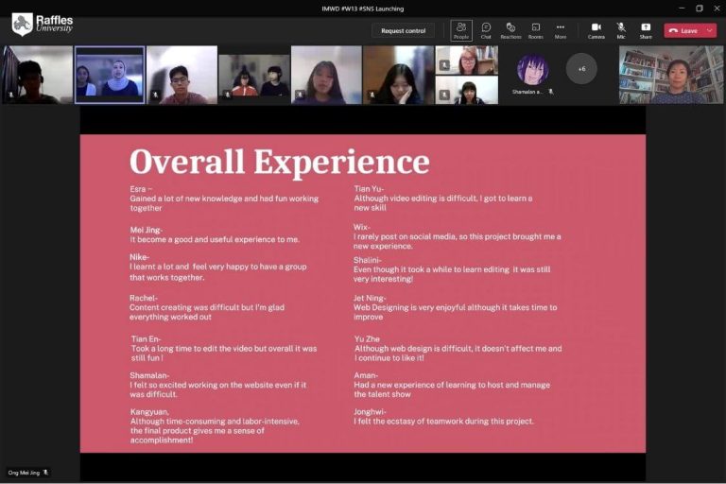Open the People participants panel
This screenshot has height=484, width=726.
point(461,30)
